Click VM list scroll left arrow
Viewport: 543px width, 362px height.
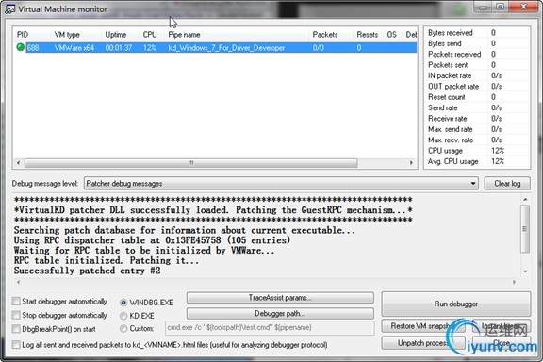click(18, 163)
